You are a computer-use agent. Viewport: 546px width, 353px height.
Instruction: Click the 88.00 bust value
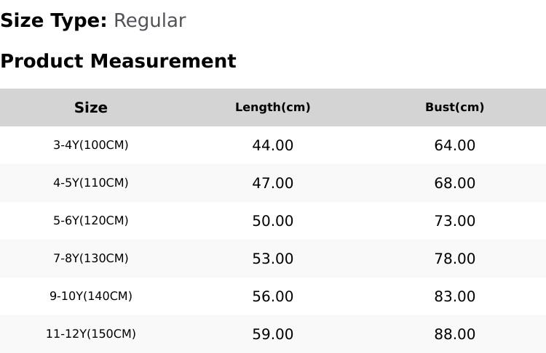pyautogui.click(x=454, y=334)
